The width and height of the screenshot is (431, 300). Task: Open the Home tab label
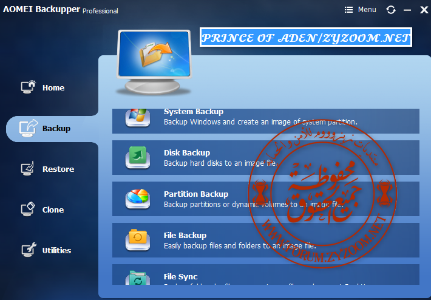53,87
